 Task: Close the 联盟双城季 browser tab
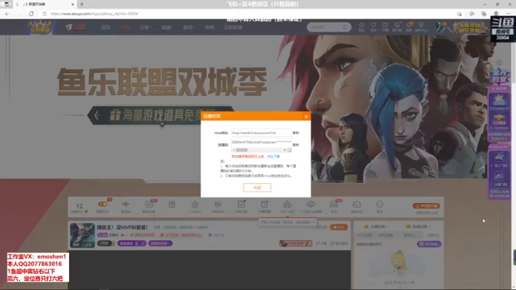coord(73,5)
